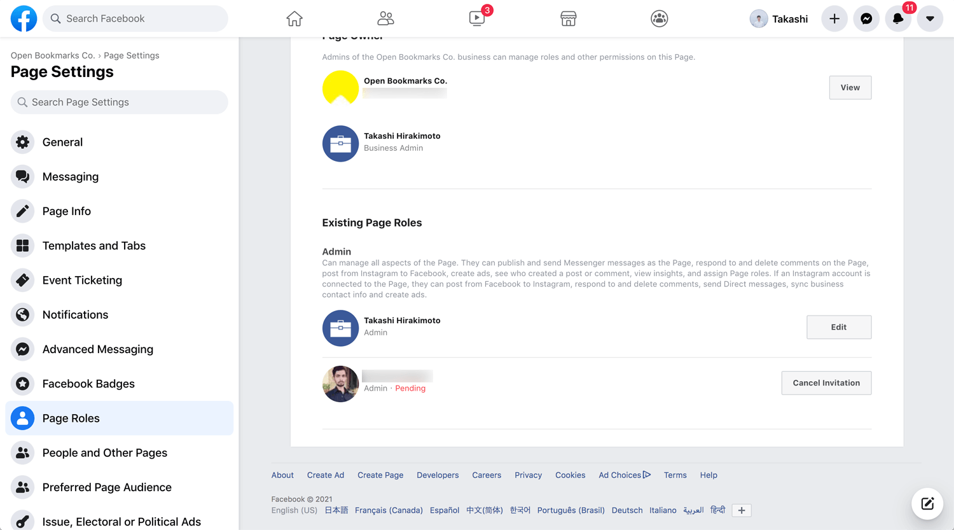Open the Create Ad footer link
The height and width of the screenshot is (530, 954).
coord(326,475)
